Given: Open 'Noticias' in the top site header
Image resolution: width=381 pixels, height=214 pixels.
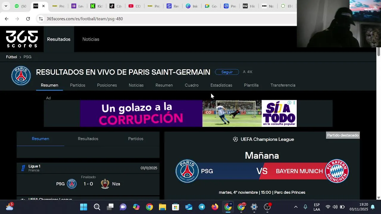Looking at the screenshot, I should 91,39.
